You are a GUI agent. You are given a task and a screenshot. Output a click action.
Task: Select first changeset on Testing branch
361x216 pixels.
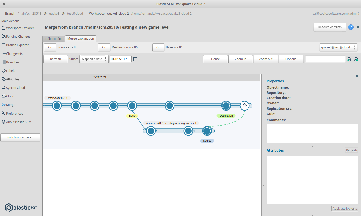point(151,131)
